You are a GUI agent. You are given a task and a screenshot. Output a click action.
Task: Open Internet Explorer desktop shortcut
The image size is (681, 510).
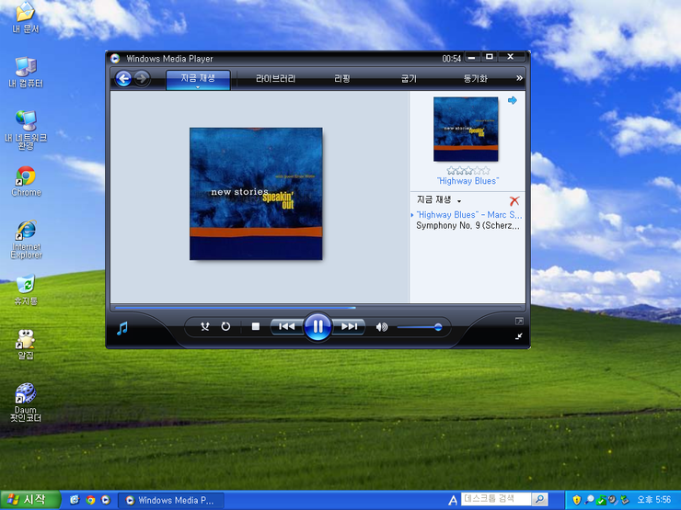pyautogui.click(x=26, y=240)
